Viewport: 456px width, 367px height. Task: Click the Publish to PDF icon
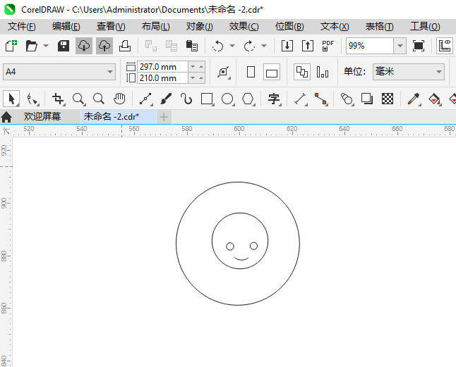pos(328,46)
